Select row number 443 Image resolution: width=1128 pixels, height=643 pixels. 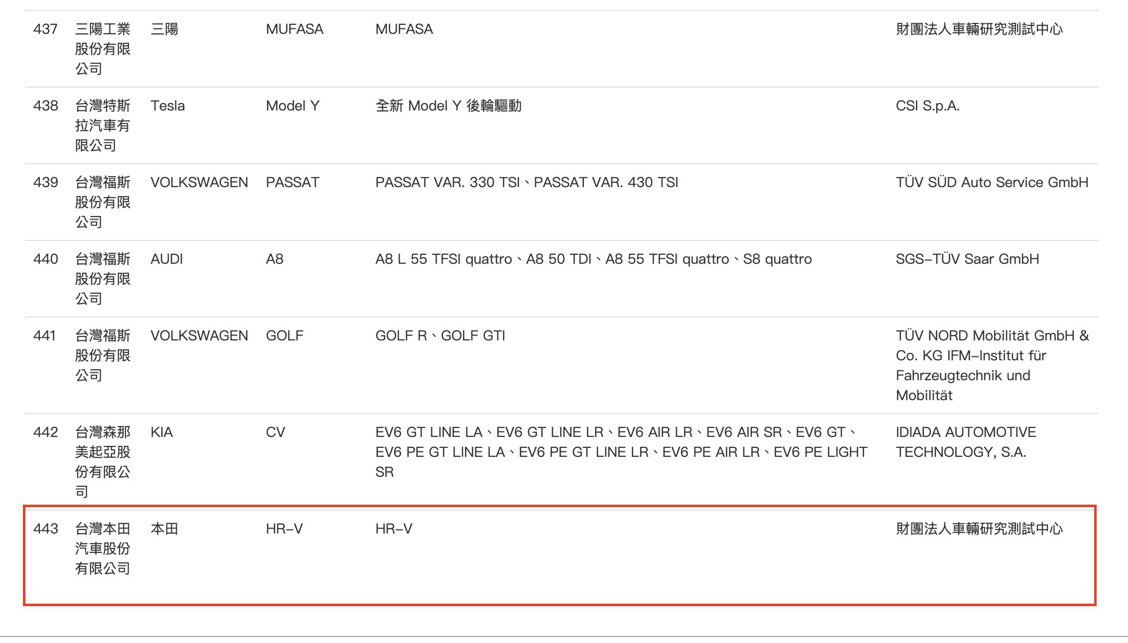click(45, 529)
